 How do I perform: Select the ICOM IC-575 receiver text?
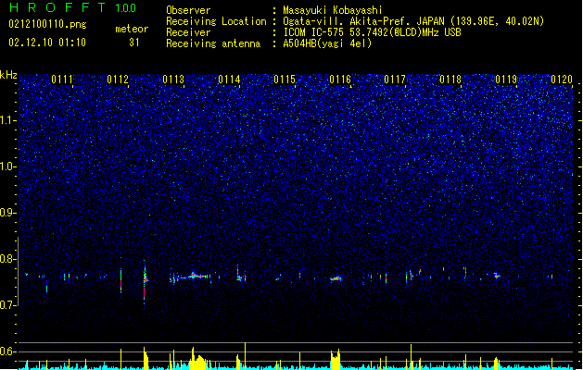point(372,32)
